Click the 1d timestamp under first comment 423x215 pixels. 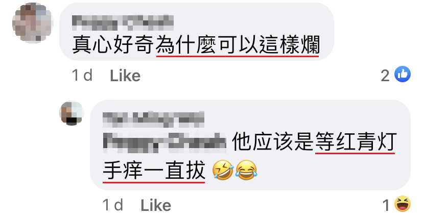[82, 75]
